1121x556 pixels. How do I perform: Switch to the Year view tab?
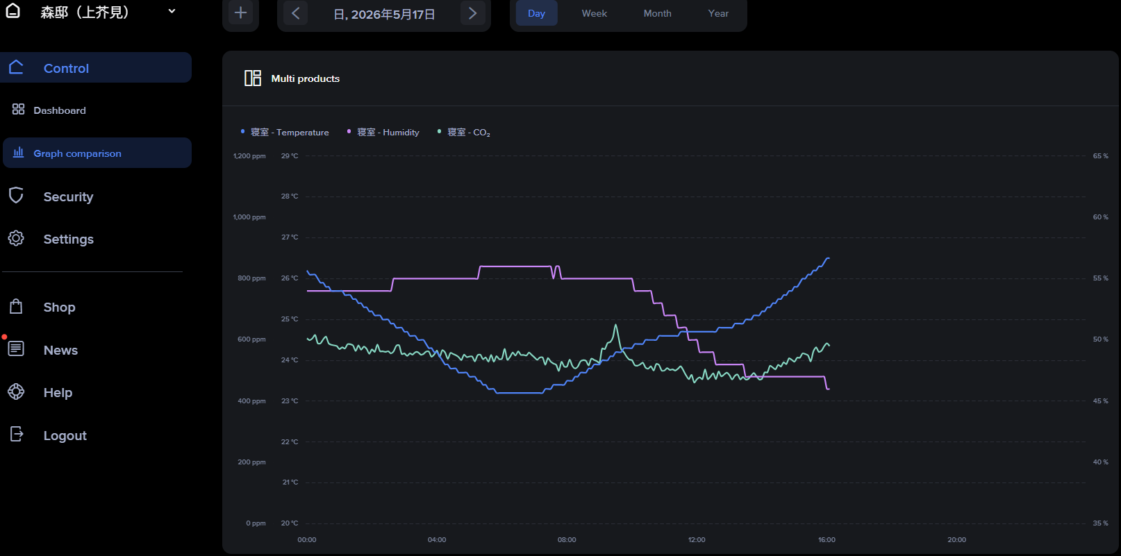718,13
